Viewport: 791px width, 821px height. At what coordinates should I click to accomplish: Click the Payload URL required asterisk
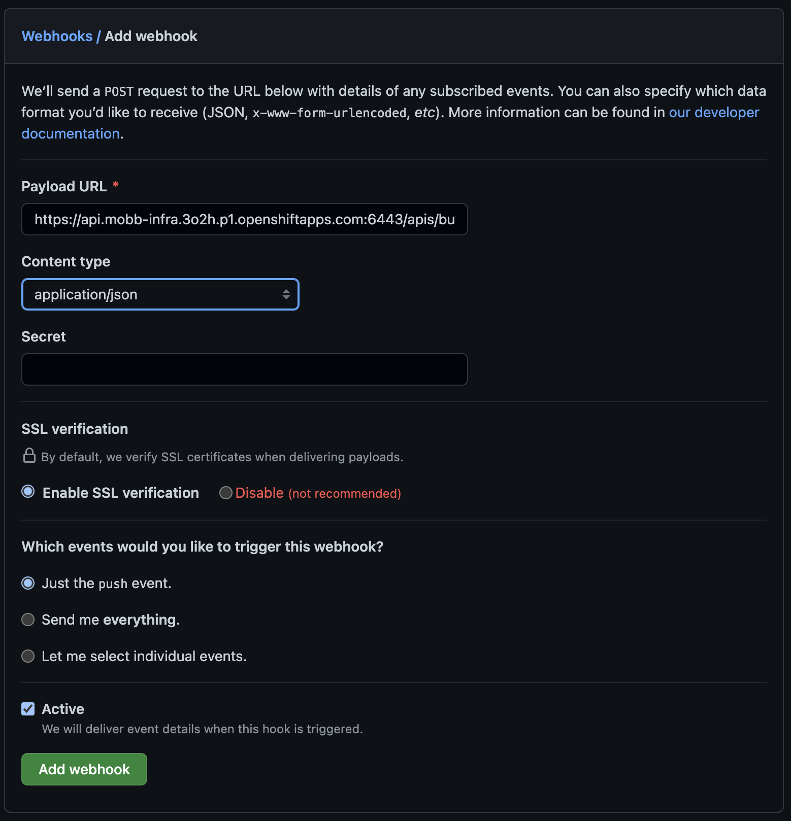116,186
